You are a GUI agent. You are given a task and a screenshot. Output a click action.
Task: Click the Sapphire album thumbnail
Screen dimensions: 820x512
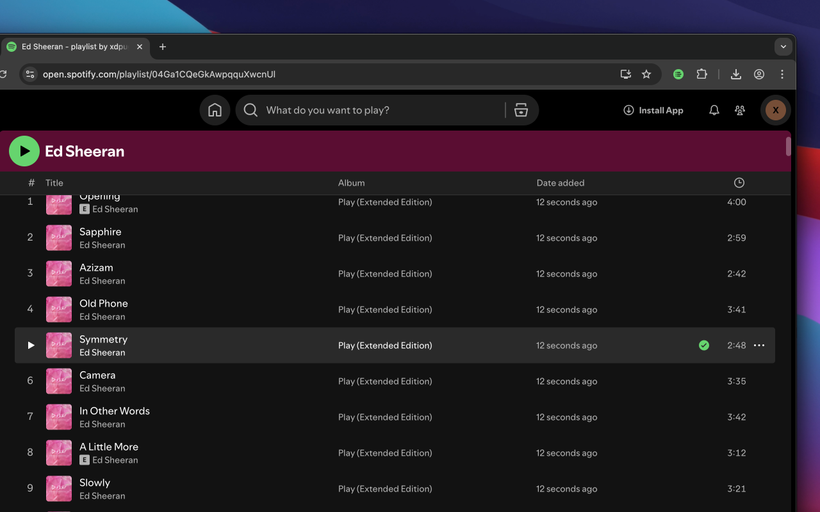click(x=59, y=237)
